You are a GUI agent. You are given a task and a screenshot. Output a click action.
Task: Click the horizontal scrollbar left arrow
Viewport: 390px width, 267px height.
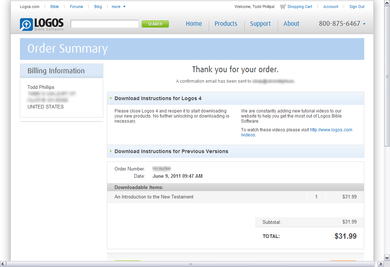tap(3, 264)
